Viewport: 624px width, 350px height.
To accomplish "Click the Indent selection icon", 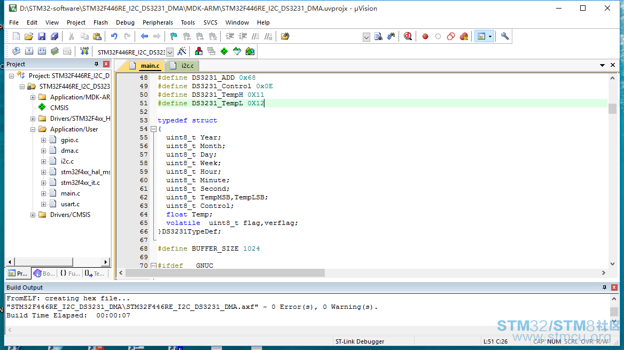I will point(230,37).
